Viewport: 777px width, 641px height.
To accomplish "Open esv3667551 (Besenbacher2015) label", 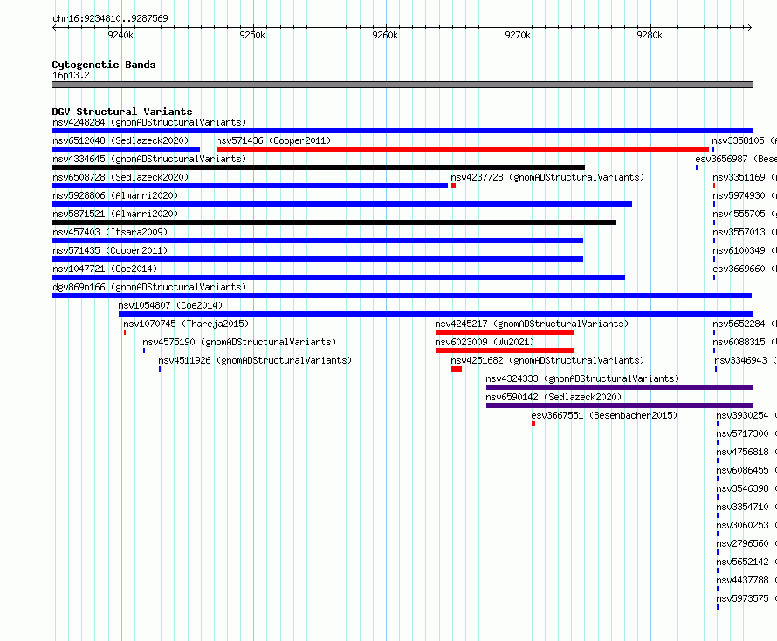I will [x=604, y=415].
